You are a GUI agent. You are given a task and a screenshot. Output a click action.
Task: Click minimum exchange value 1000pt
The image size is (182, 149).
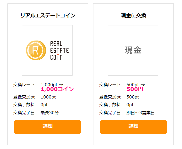48,97
